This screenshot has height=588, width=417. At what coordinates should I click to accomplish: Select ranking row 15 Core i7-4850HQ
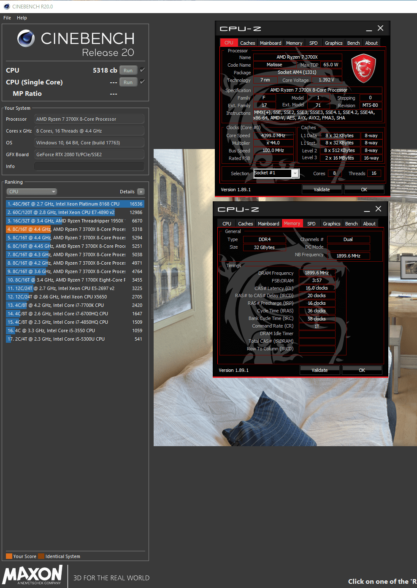click(x=75, y=322)
